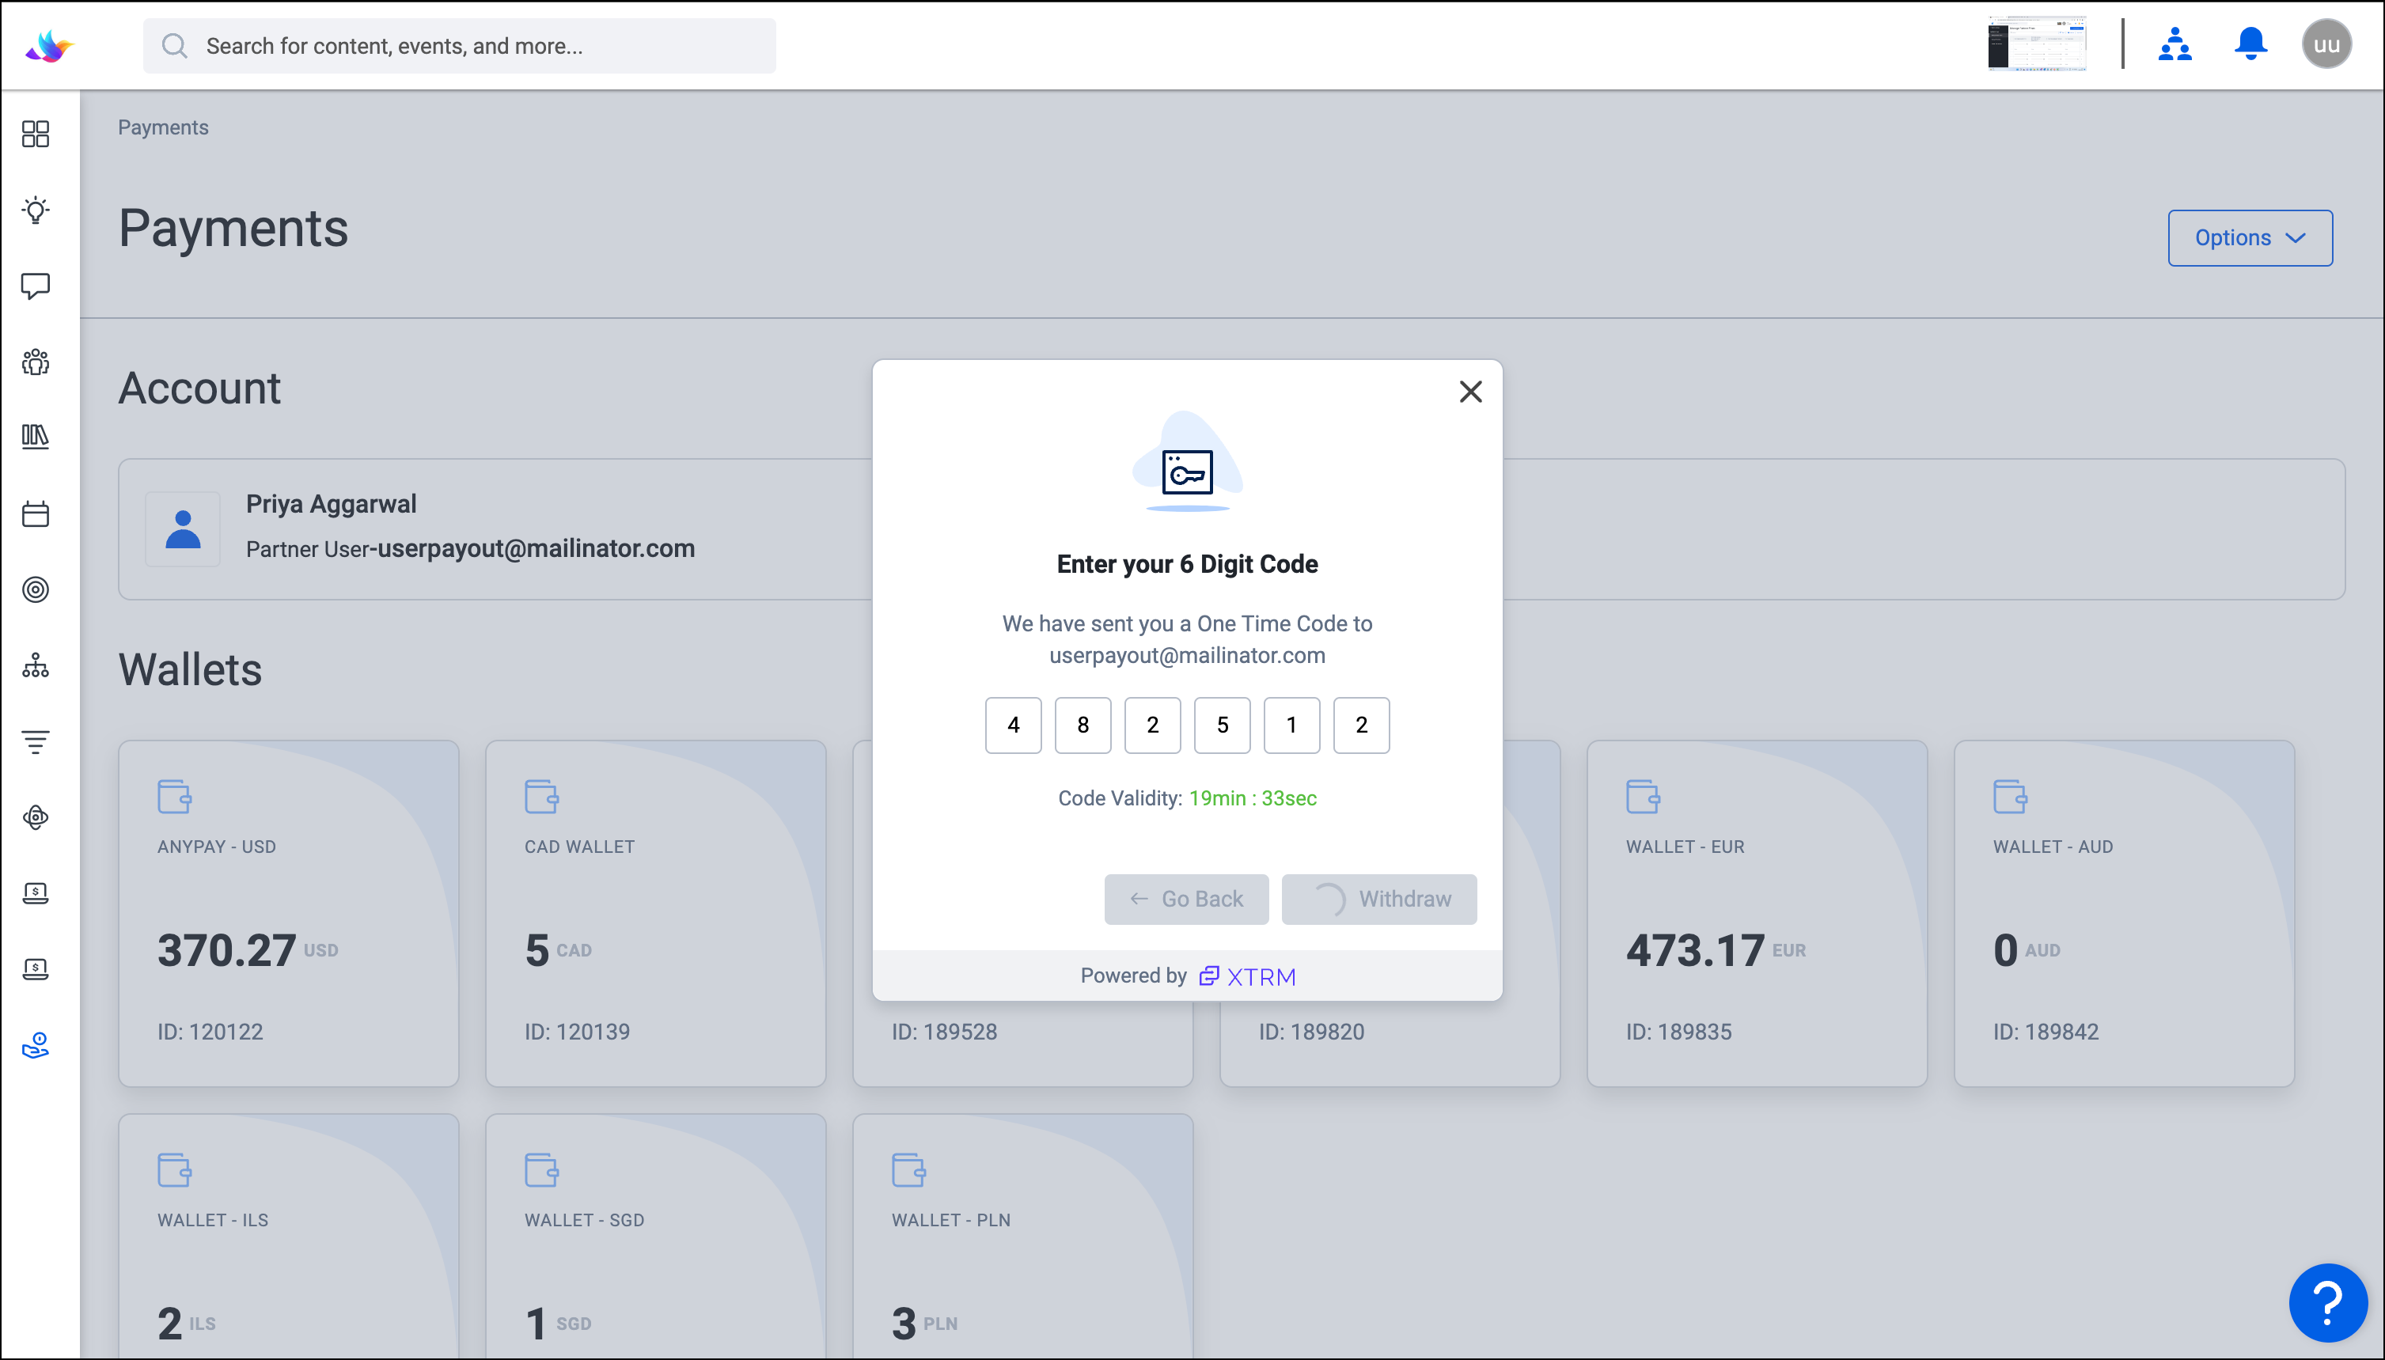Image resolution: width=2385 pixels, height=1360 pixels.
Task: Open the team hierarchy icon in header
Action: (x=2175, y=45)
